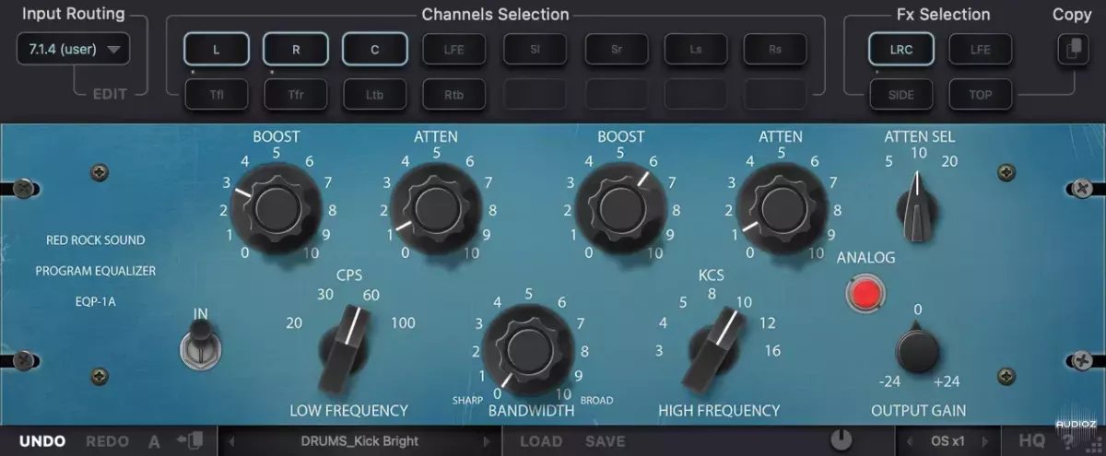This screenshot has height=456, width=1106.
Task: Click the high frequency BOOST knob
Action: (x=620, y=208)
